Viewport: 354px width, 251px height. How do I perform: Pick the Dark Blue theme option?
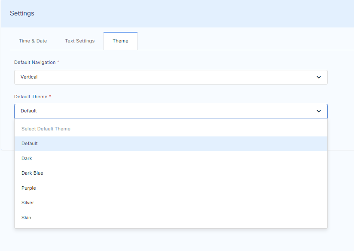pyautogui.click(x=32, y=173)
